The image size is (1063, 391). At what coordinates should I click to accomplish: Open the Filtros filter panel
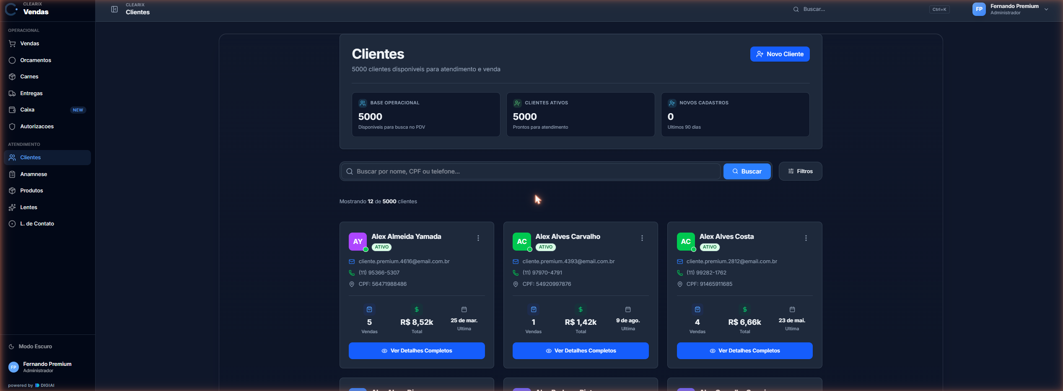point(800,171)
